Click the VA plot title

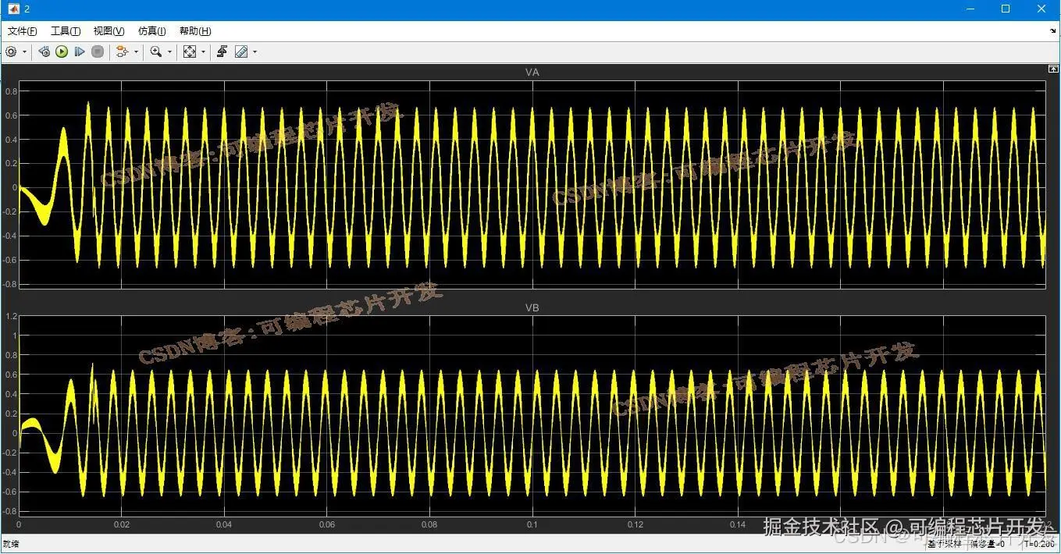(532, 72)
